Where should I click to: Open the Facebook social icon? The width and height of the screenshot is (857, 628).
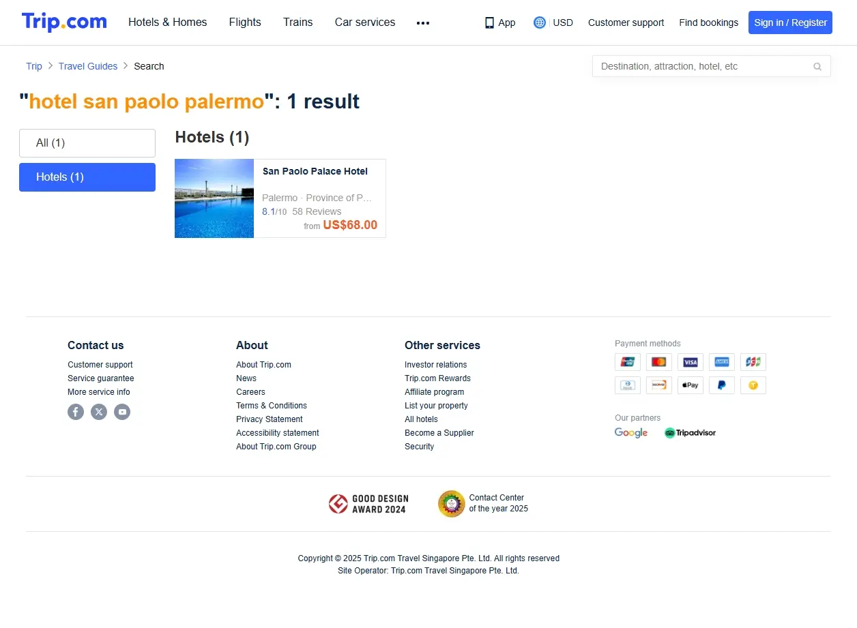[x=76, y=412]
